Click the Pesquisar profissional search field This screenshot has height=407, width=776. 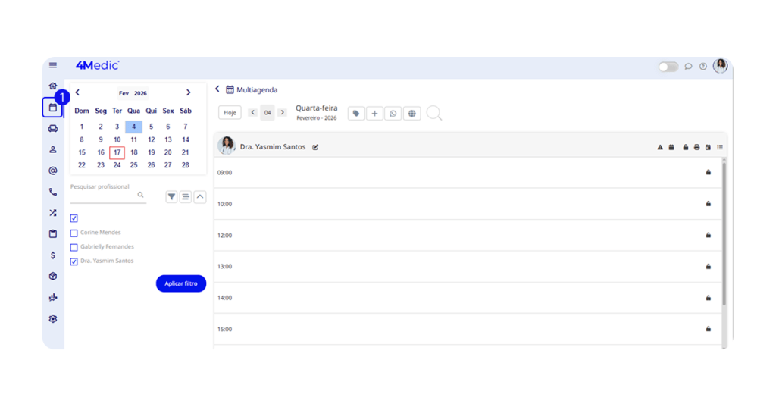[x=102, y=196]
